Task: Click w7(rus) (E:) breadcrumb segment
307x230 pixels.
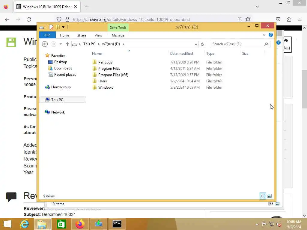Action: [111, 44]
